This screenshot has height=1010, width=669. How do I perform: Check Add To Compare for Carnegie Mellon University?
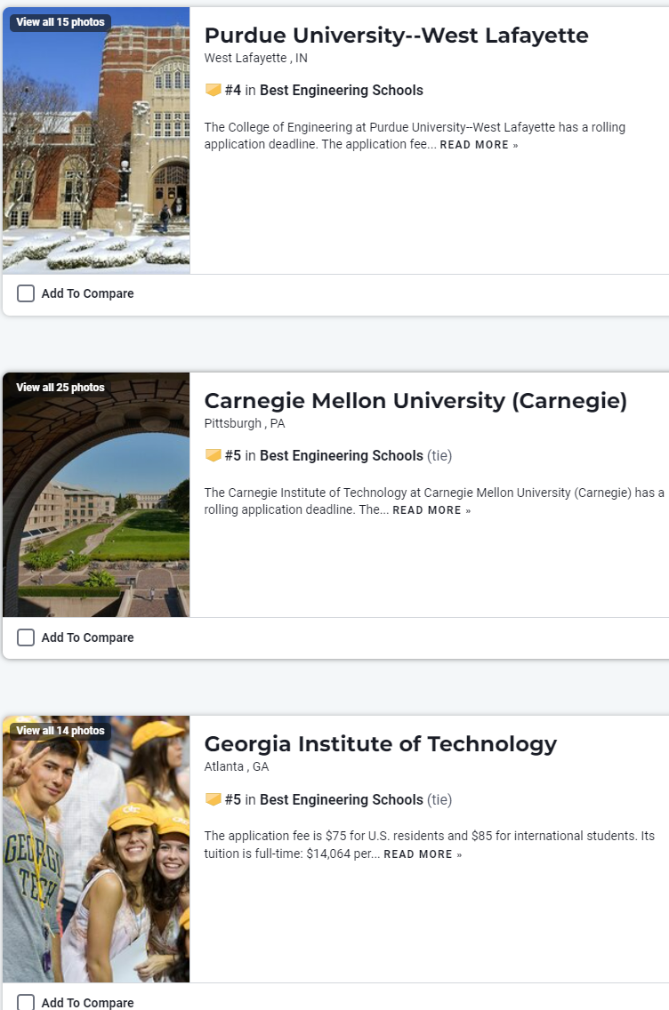point(26,637)
